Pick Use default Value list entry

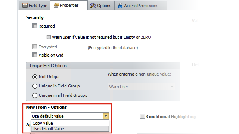pos(70,129)
